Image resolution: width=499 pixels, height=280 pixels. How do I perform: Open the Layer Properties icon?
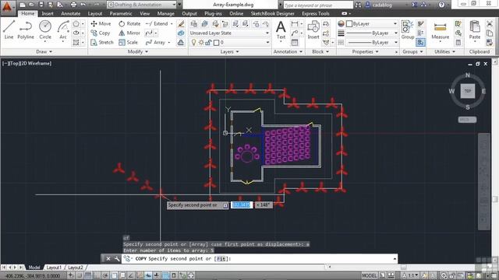pyautogui.click(x=194, y=24)
